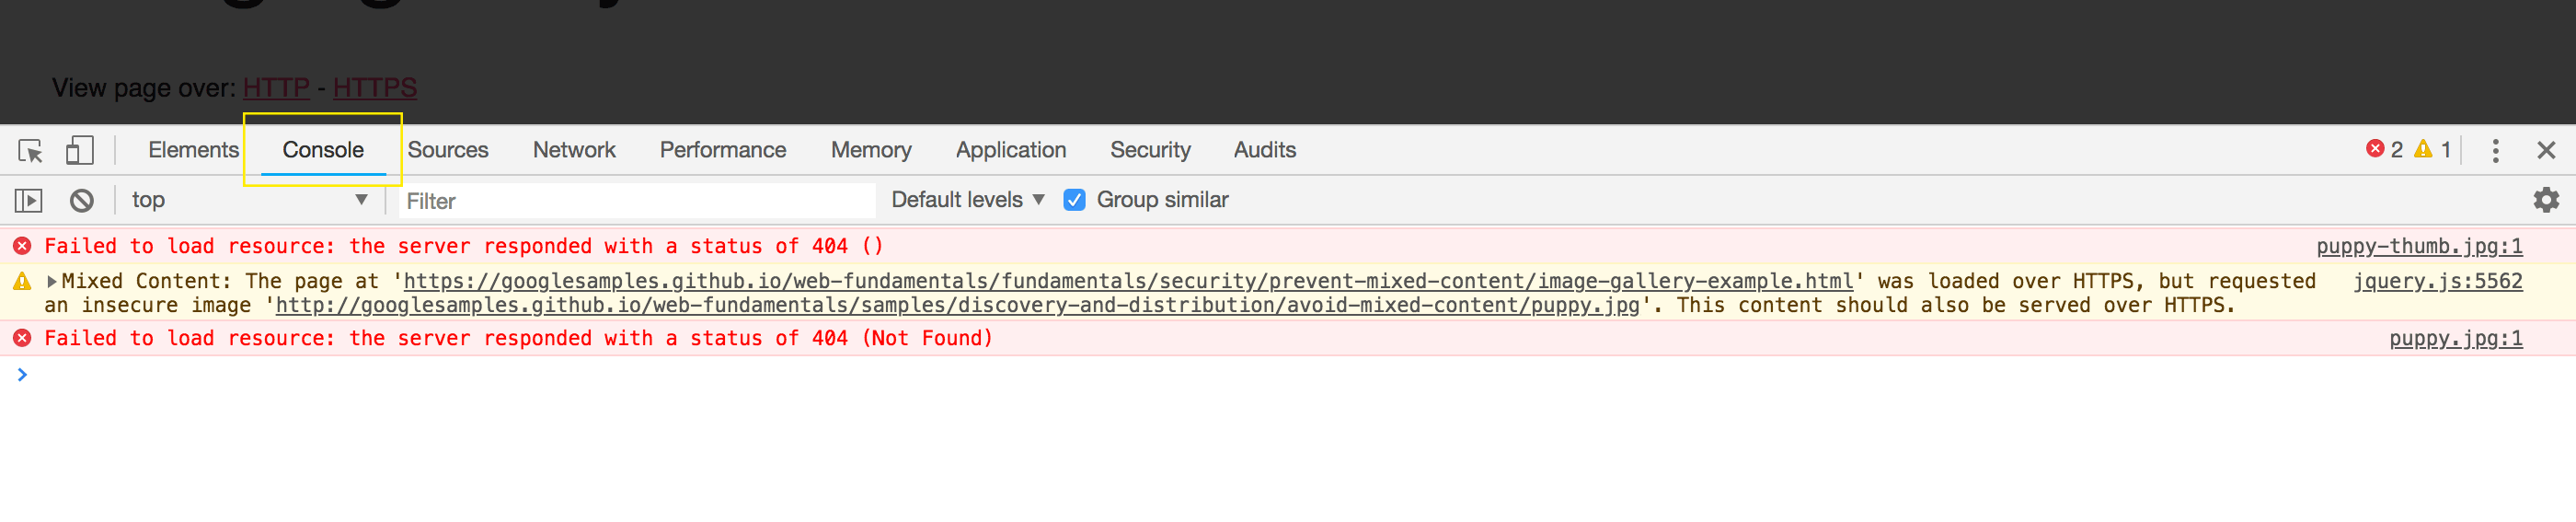Open the puppy-thumb.jpg:1 source link
Screen dimensions: 2576x522
coord(2419,246)
